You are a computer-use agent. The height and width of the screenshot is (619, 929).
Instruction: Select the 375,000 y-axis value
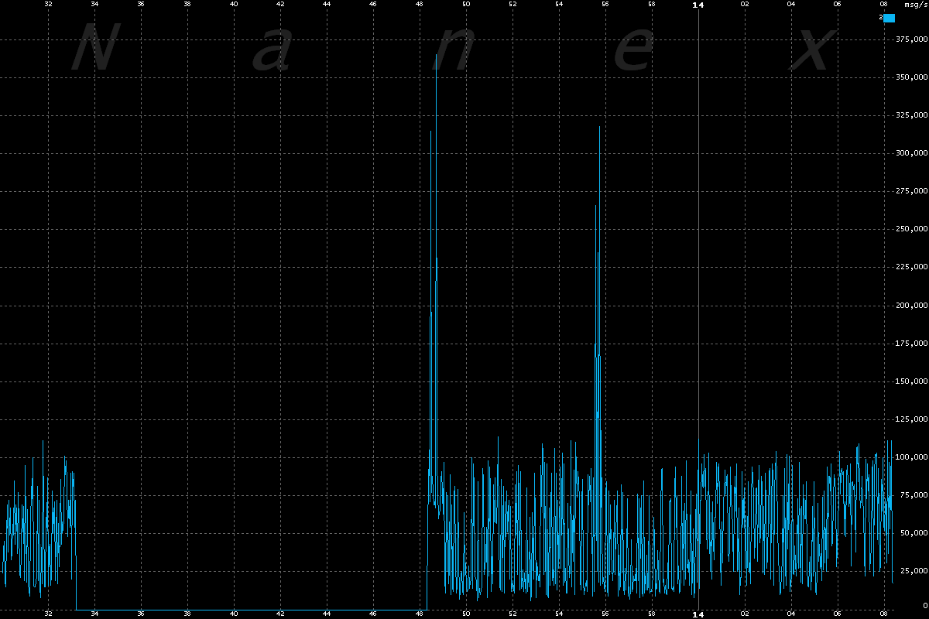pos(913,40)
